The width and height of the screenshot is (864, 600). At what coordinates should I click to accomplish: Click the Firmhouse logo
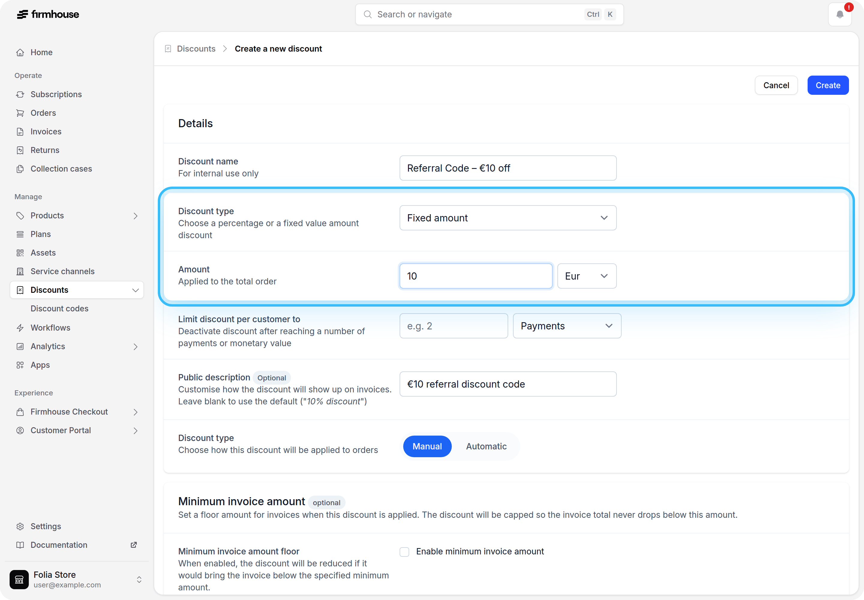pos(48,14)
